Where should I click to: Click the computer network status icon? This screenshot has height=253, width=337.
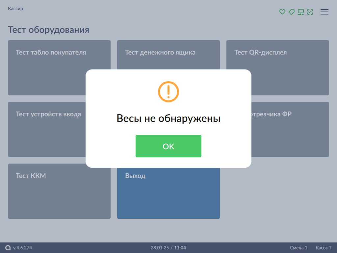300,12
